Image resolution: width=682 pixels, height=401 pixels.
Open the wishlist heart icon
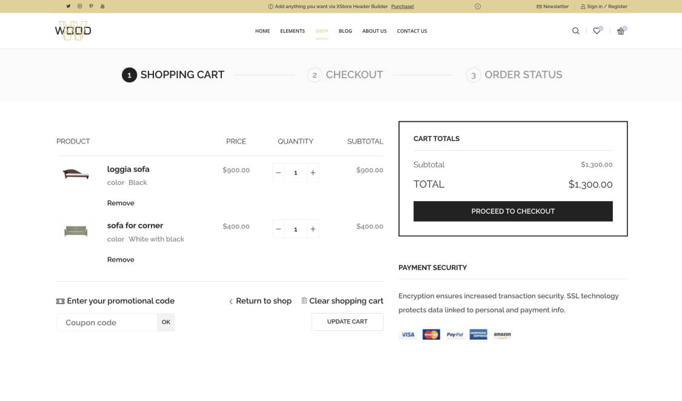tap(597, 31)
